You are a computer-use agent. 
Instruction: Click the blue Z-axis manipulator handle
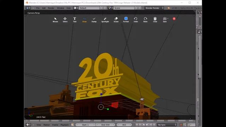(101, 94)
